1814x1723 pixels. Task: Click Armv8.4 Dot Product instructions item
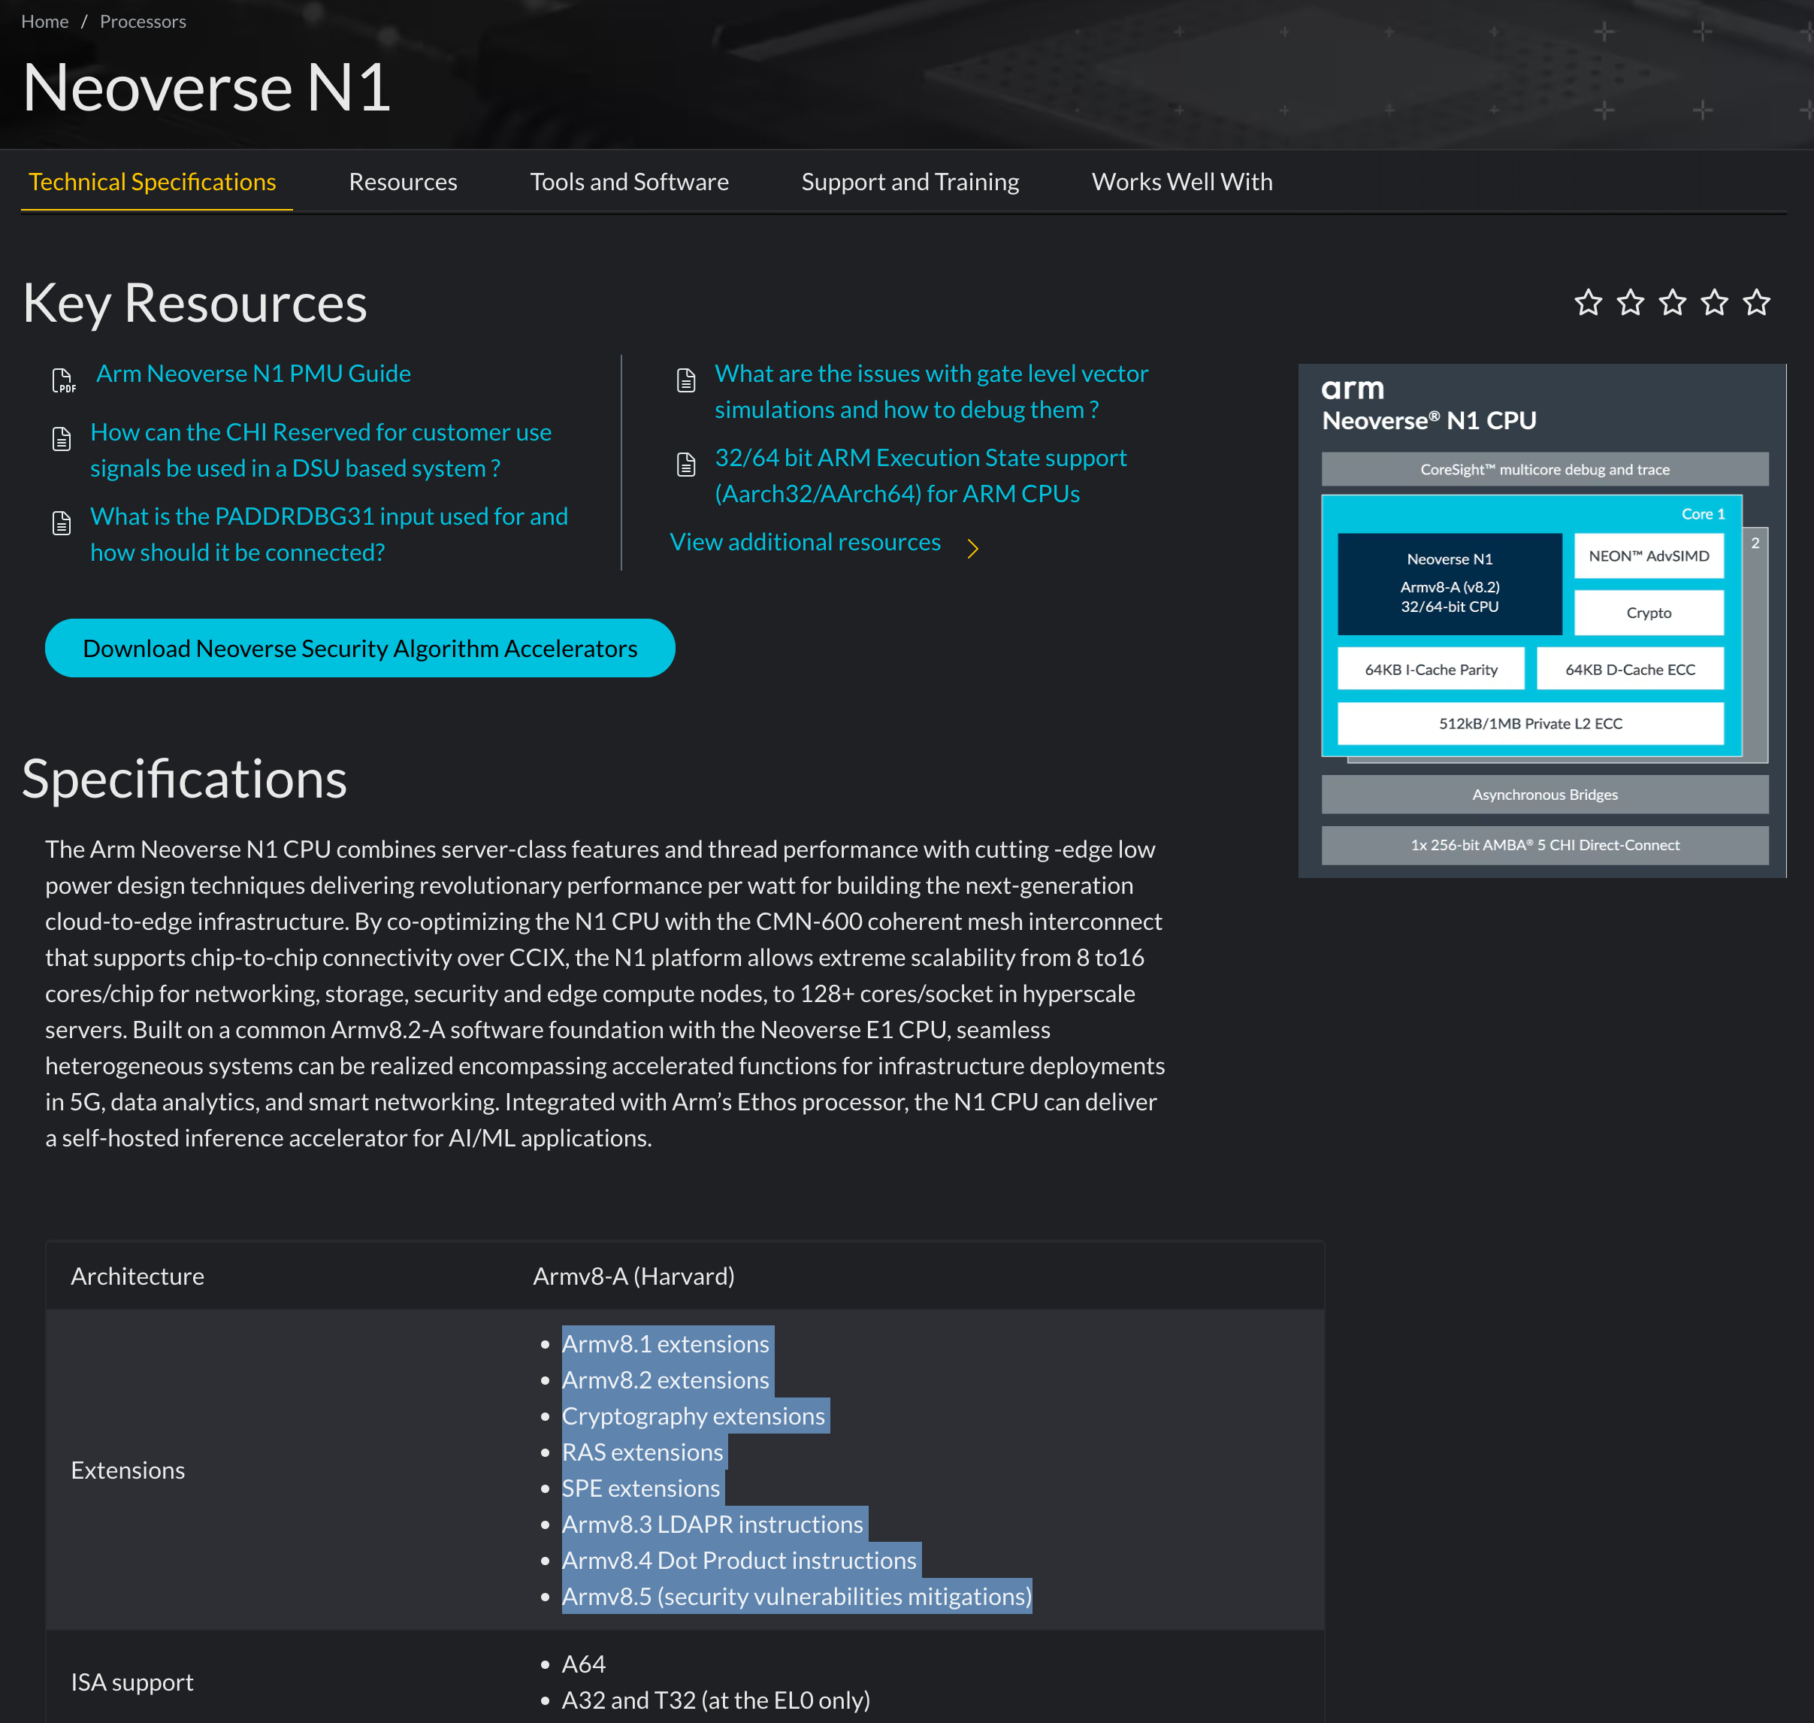point(739,1561)
